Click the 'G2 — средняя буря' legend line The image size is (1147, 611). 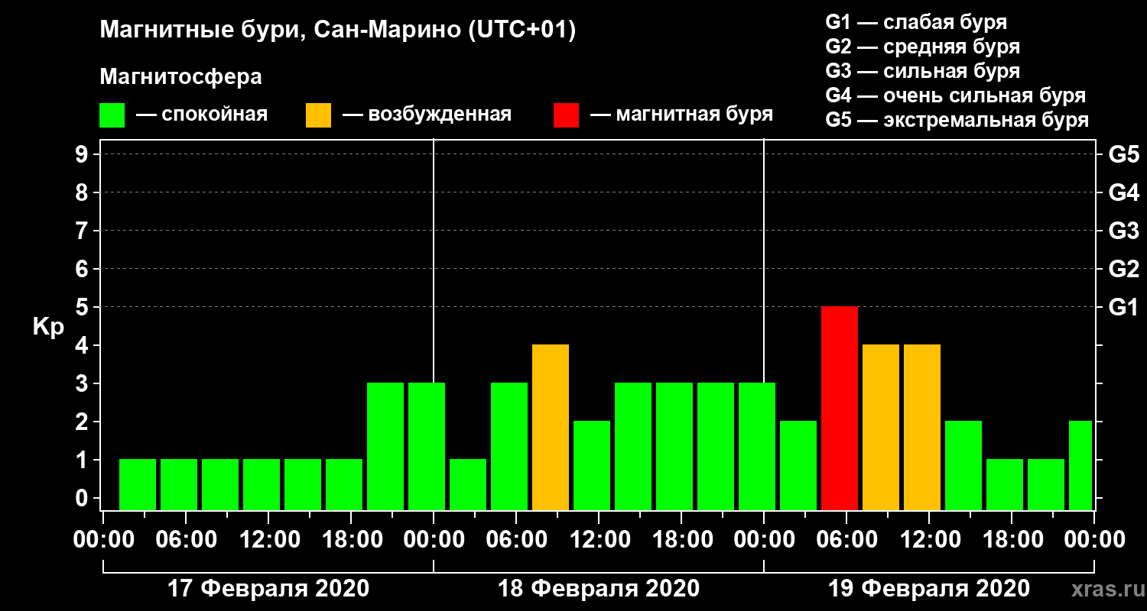923,47
